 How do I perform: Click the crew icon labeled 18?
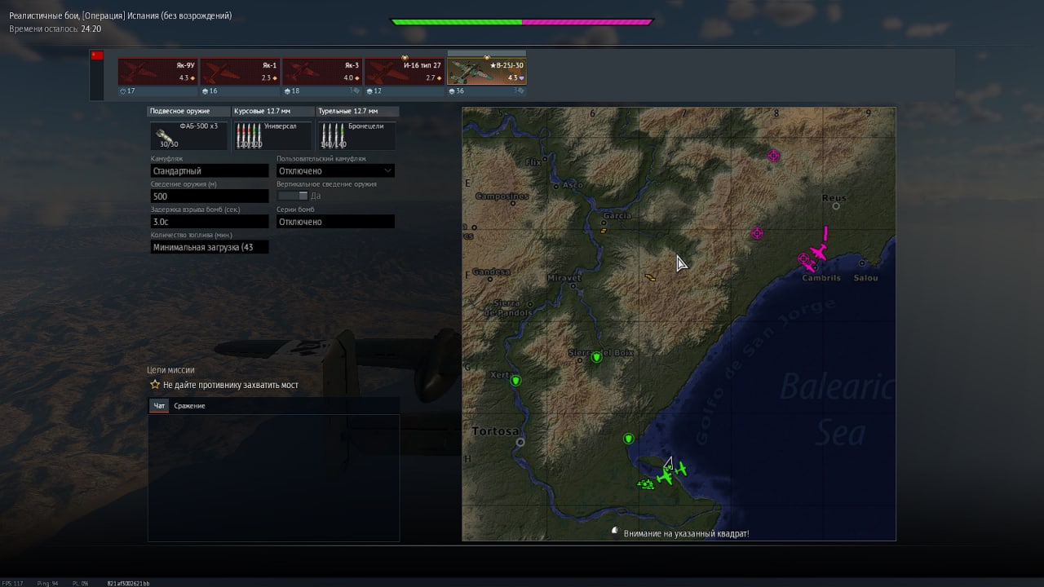tap(288, 91)
